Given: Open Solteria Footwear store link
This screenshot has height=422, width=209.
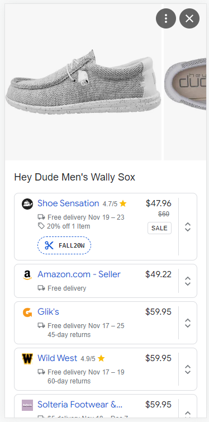Looking at the screenshot, I should coord(80,405).
